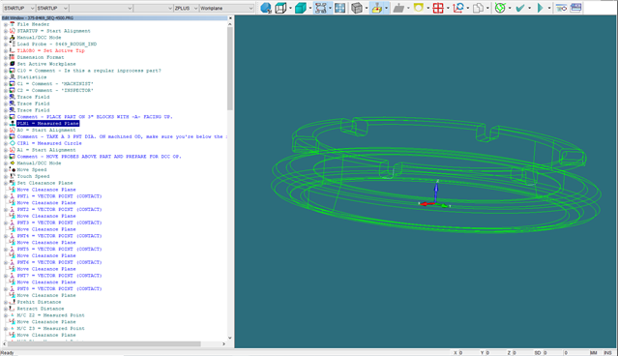Screen dimensions: 618x356
Task: Click the green checkmark icon
Action: click(x=520, y=8)
